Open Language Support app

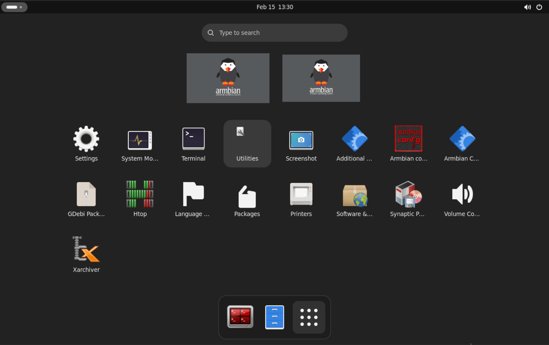pyautogui.click(x=193, y=199)
